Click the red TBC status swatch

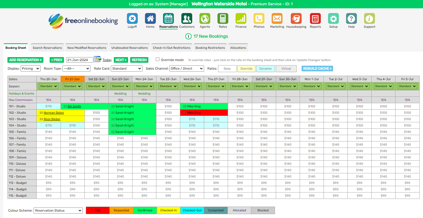coord(98,210)
